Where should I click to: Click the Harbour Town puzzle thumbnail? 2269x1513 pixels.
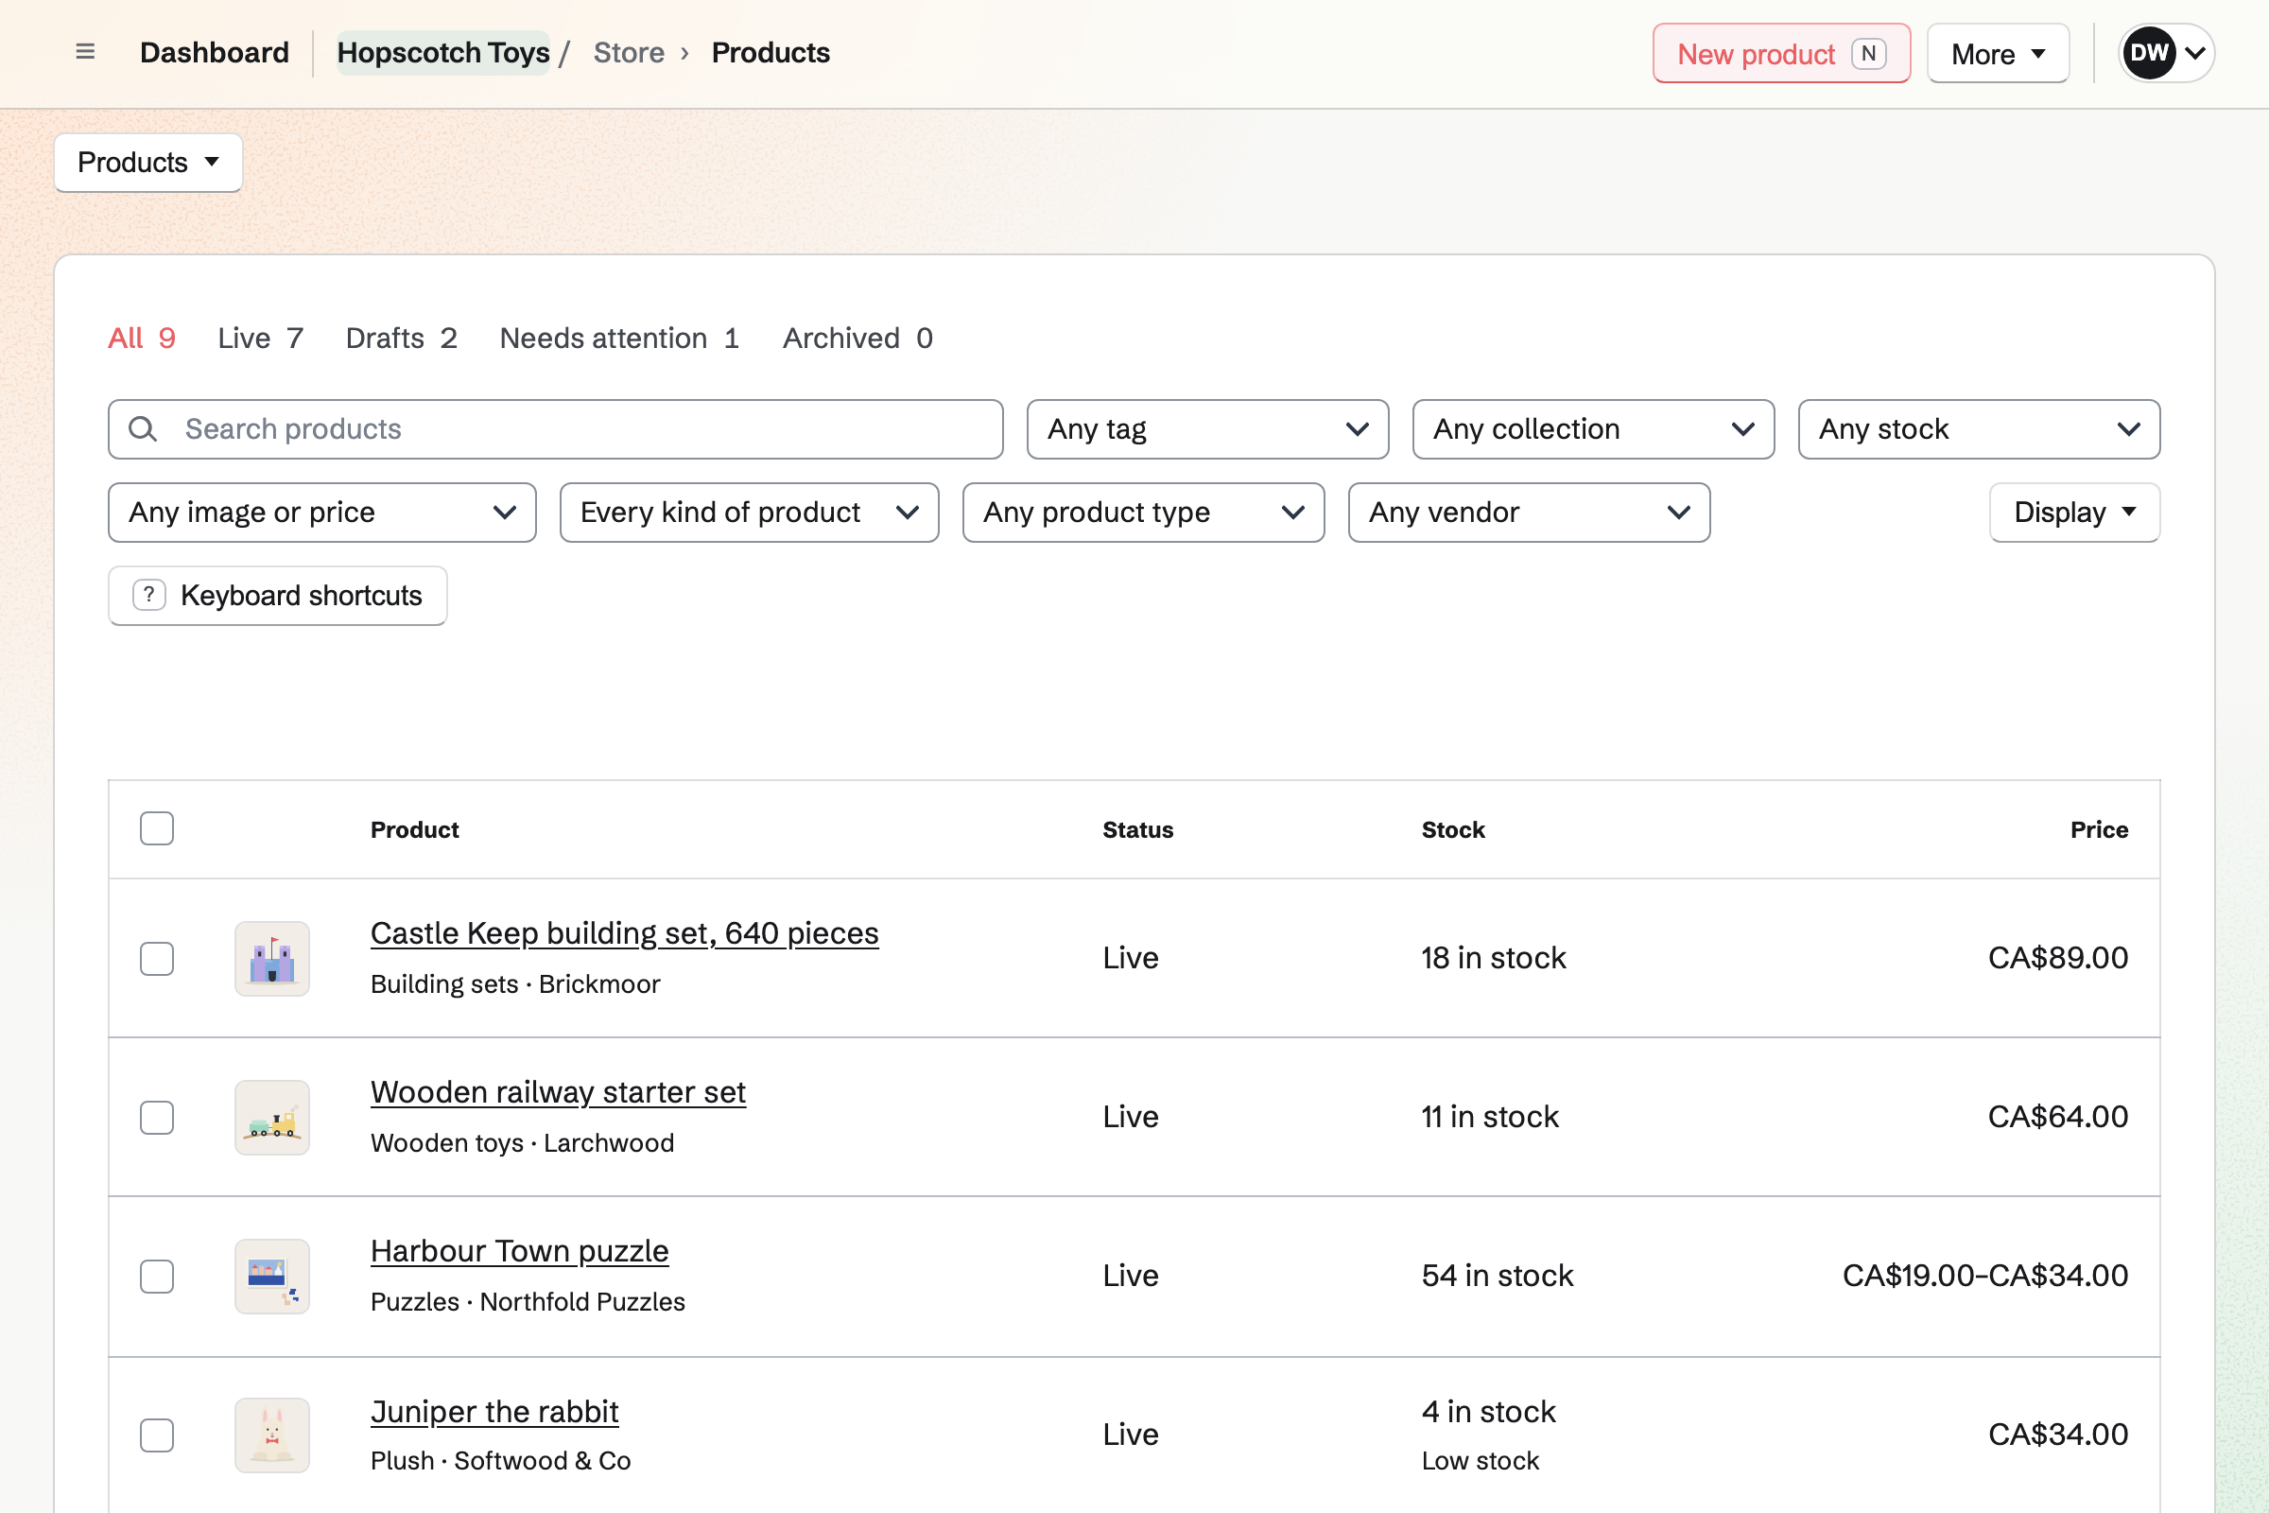pos(272,1276)
